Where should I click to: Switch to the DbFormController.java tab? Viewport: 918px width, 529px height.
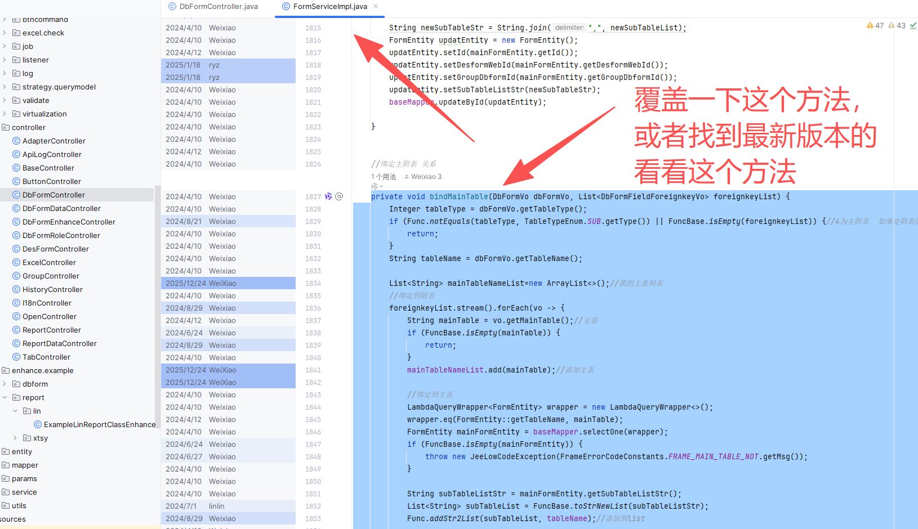(218, 6)
